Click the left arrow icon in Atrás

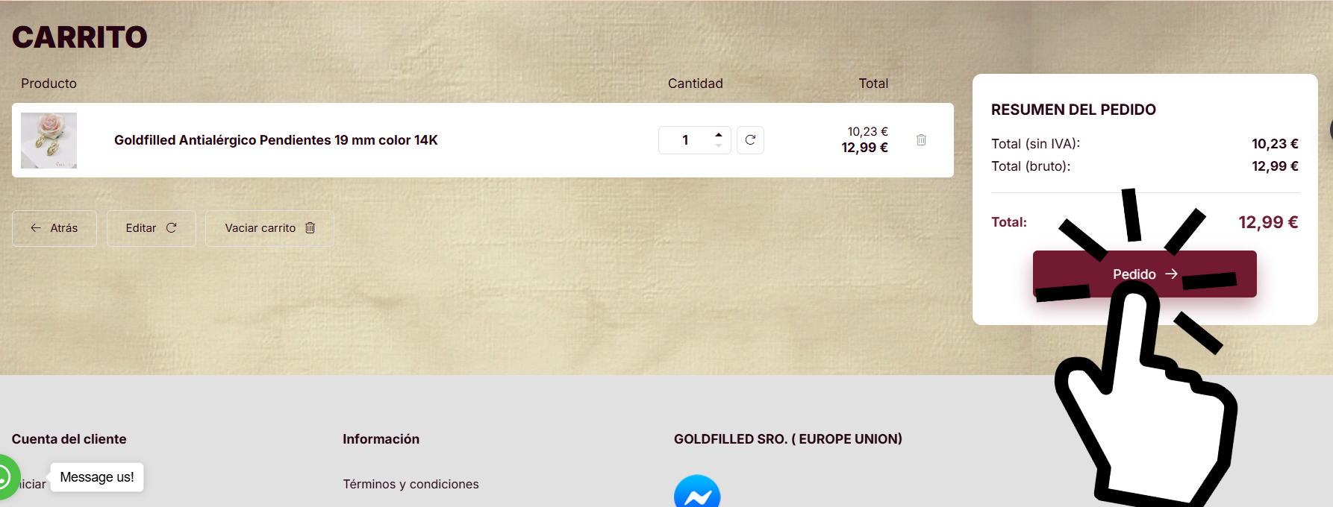click(35, 228)
